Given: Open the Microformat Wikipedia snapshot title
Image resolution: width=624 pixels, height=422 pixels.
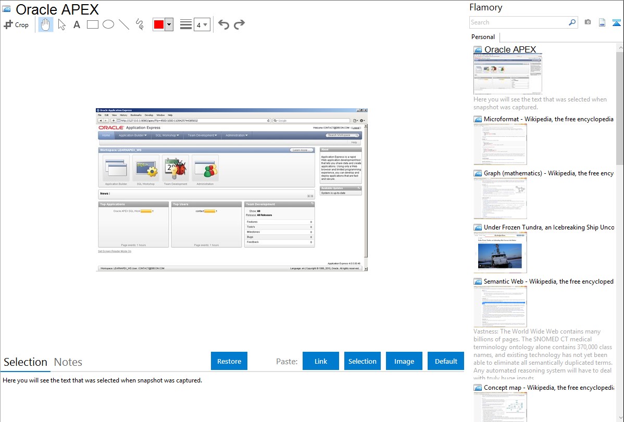Looking at the screenshot, I should 549,119.
